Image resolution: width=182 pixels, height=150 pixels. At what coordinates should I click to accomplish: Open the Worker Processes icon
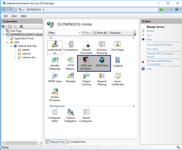coord(55,95)
